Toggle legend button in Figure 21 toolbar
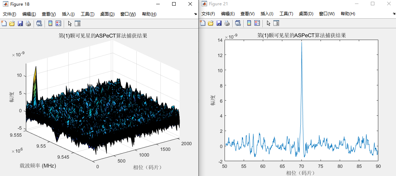 [x=257, y=23]
